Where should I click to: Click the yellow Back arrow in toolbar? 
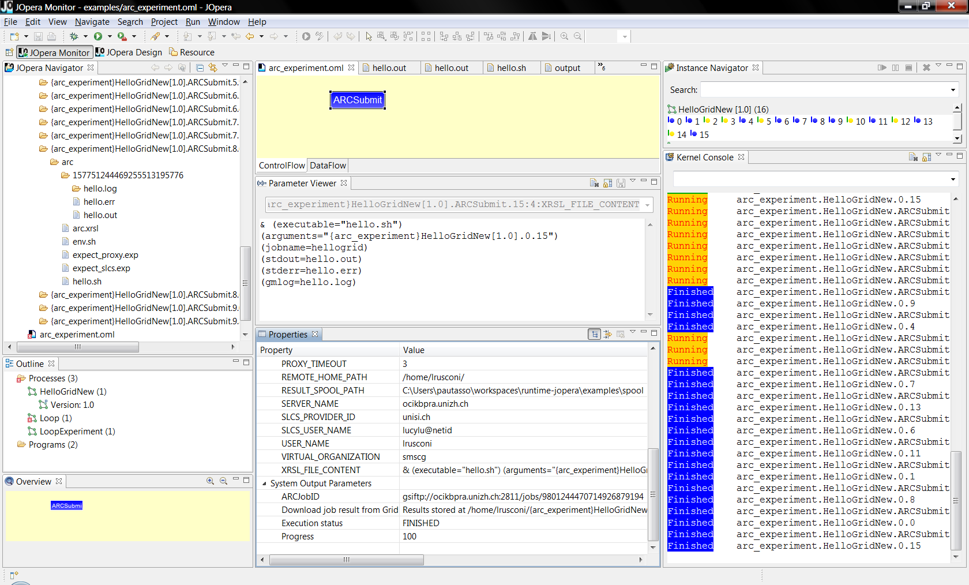tap(250, 36)
